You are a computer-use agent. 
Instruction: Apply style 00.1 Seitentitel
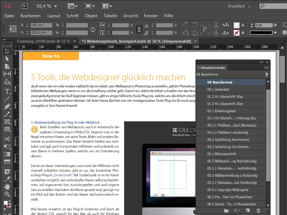(x=231, y=89)
